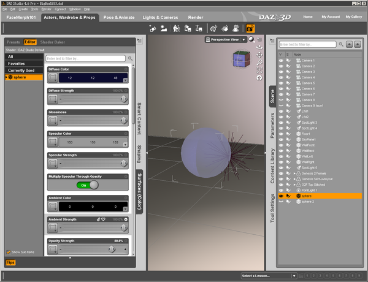This screenshot has height=282, width=368.
Task: Click the Scene pane filter text field
Action: [308, 44]
